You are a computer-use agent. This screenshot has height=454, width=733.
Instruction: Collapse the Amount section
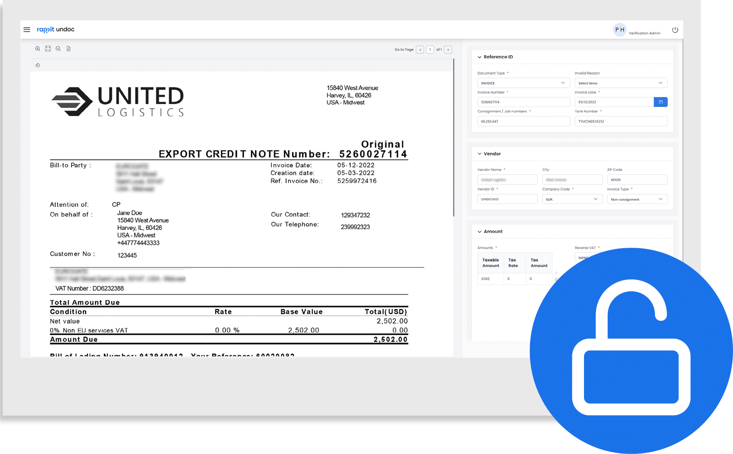coord(479,231)
